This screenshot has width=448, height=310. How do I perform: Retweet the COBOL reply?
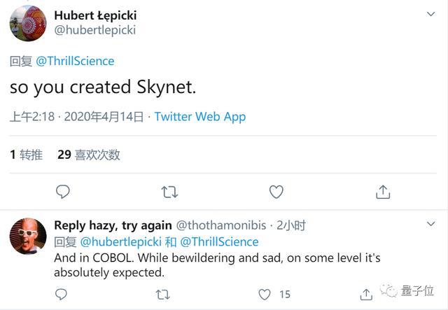[162, 295]
